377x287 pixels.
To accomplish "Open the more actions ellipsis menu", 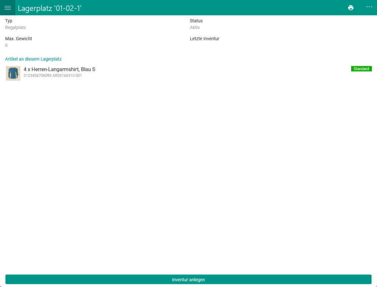I will 369,7.
